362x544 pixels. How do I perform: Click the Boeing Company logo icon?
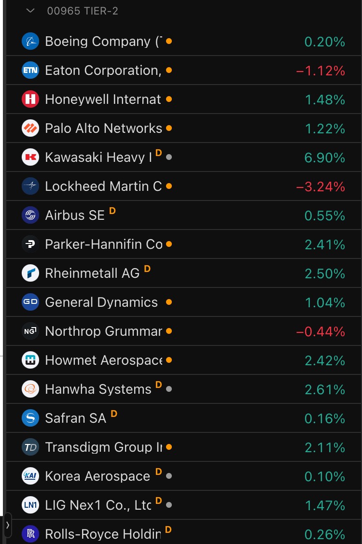pyautogui.click(x=30, y=41)
